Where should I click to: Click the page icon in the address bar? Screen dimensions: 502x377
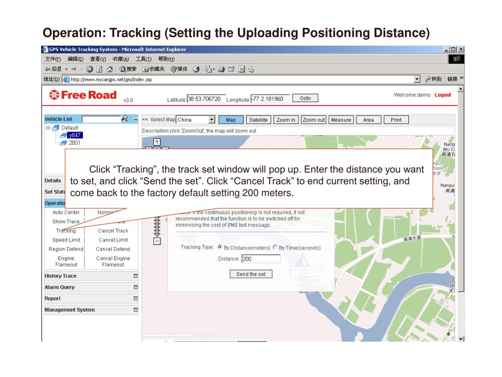point(66,79)
